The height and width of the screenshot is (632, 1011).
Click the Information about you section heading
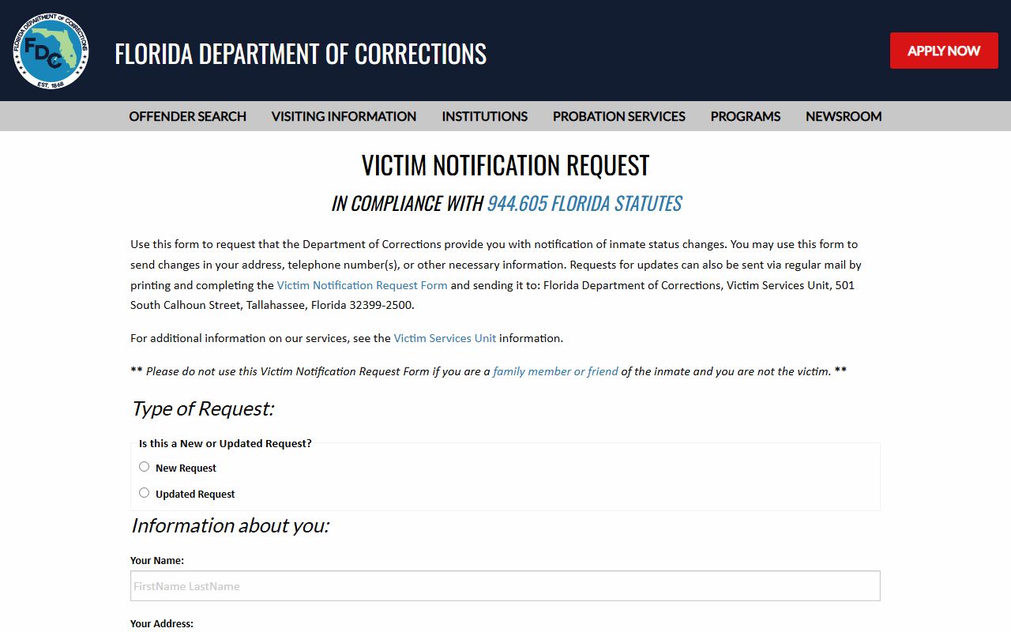point(230,526)
